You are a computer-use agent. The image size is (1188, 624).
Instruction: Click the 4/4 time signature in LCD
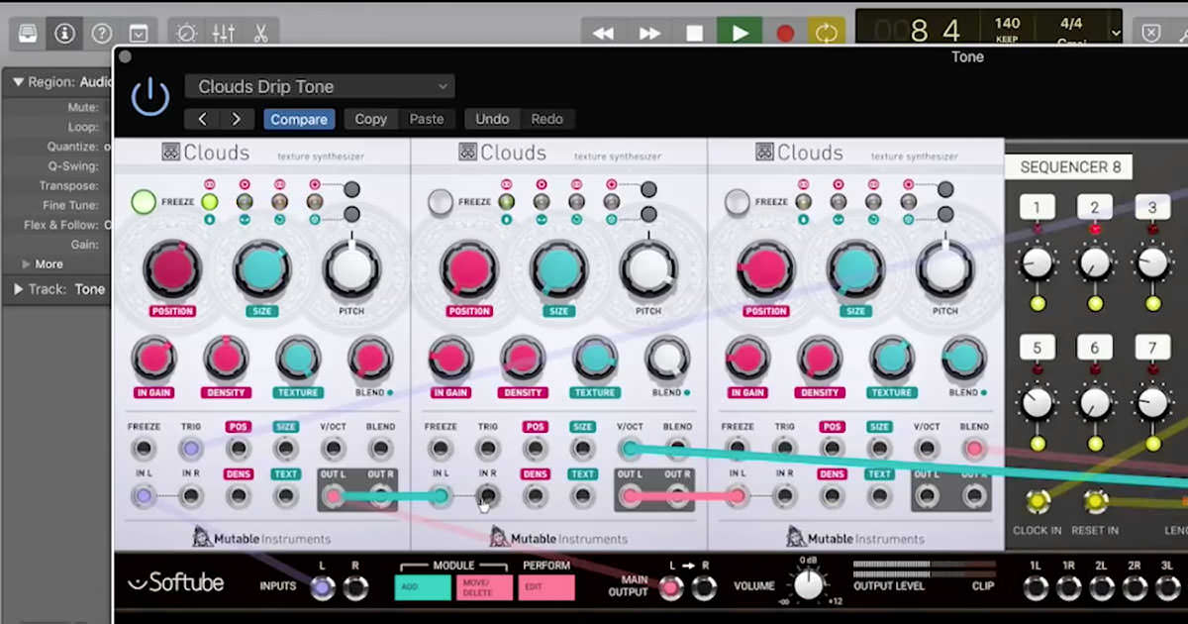1071,23
